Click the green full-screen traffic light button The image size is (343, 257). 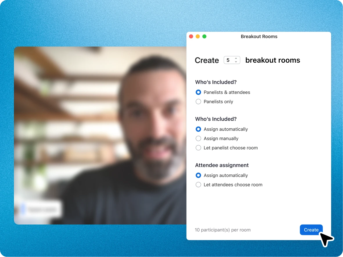[204, 36]
